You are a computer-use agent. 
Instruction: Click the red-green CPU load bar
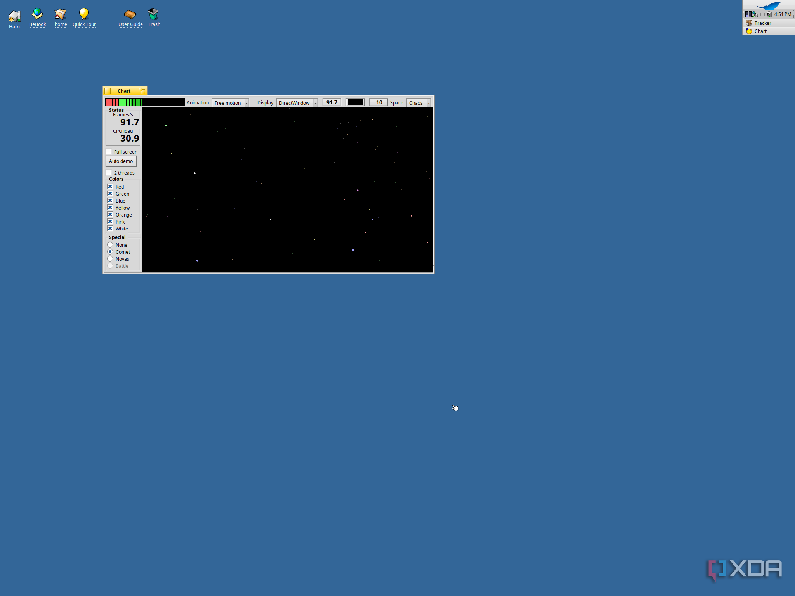coord(145,102)
